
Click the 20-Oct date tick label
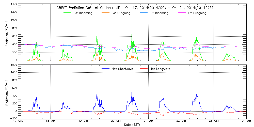point(116,121)
